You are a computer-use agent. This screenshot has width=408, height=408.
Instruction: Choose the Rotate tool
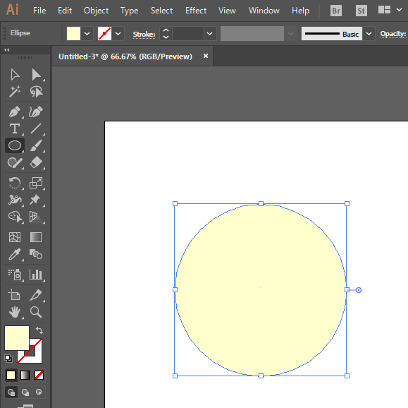pos(15,183)
